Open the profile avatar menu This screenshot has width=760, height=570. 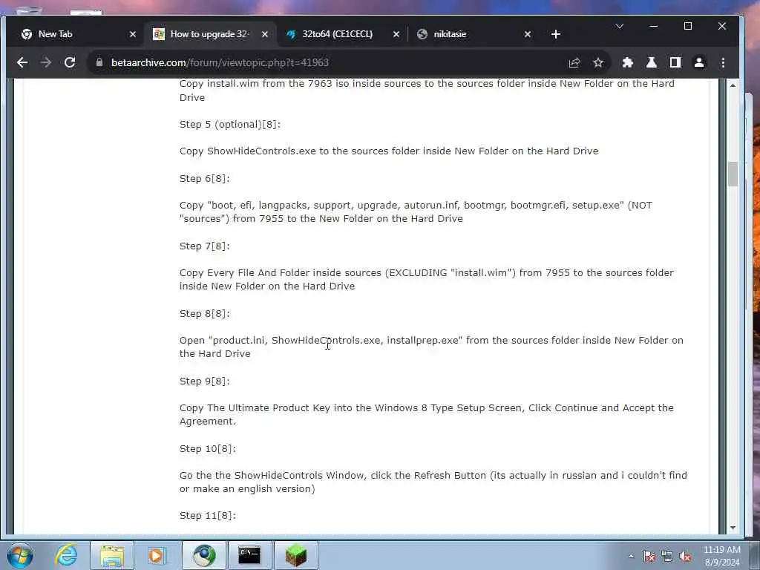(699, 62)
